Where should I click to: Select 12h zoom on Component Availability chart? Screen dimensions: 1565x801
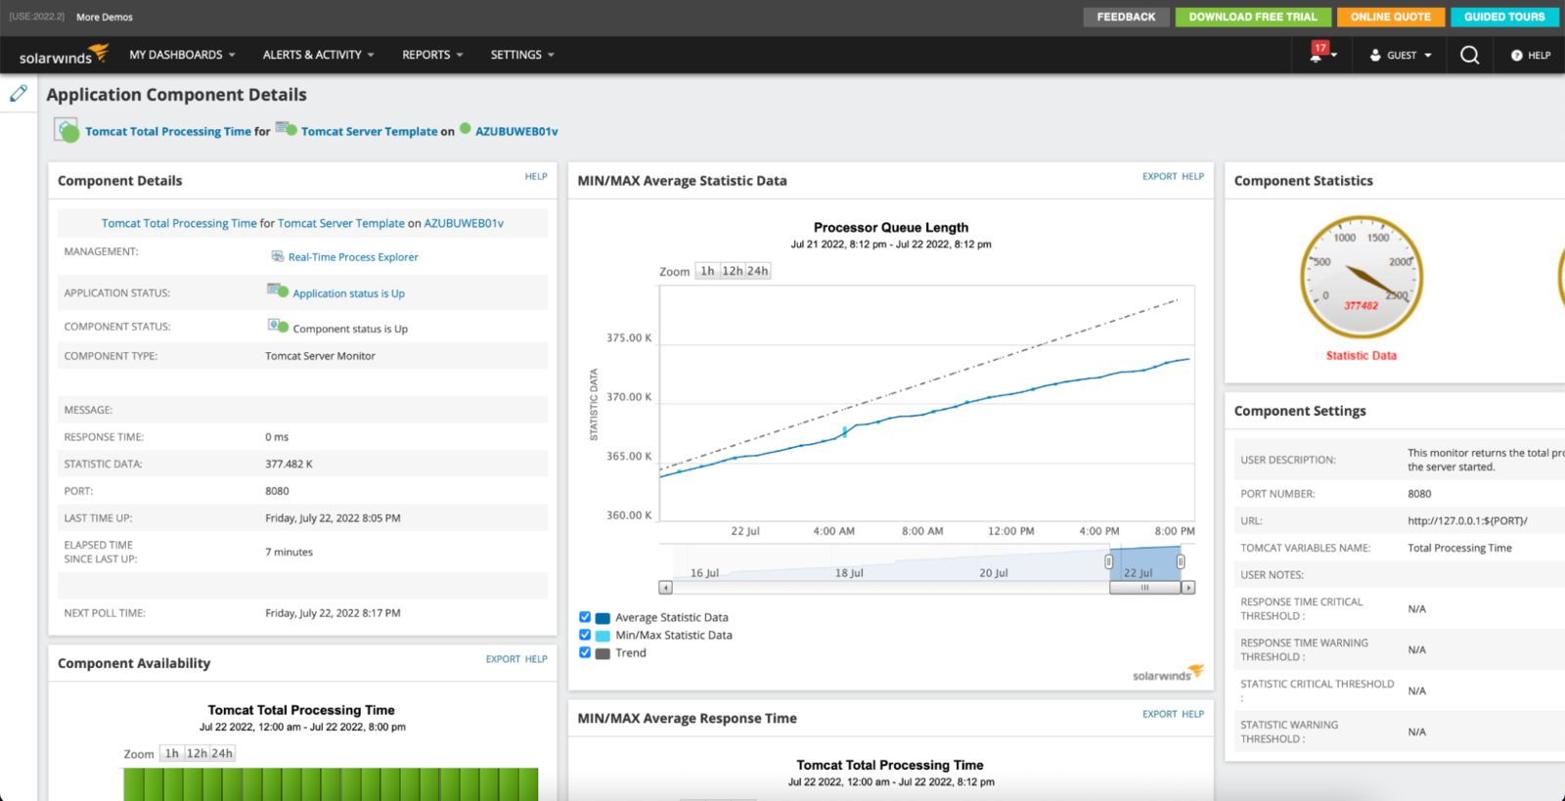(198, 753)
